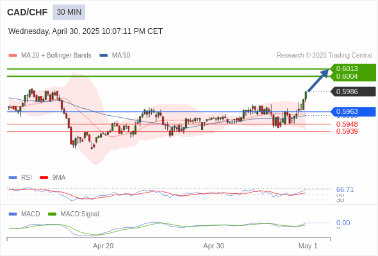Select the current price 0.5986 tag
Image resolution: width=378 pixels, height=256 pixels.
(x=353, y=92)
